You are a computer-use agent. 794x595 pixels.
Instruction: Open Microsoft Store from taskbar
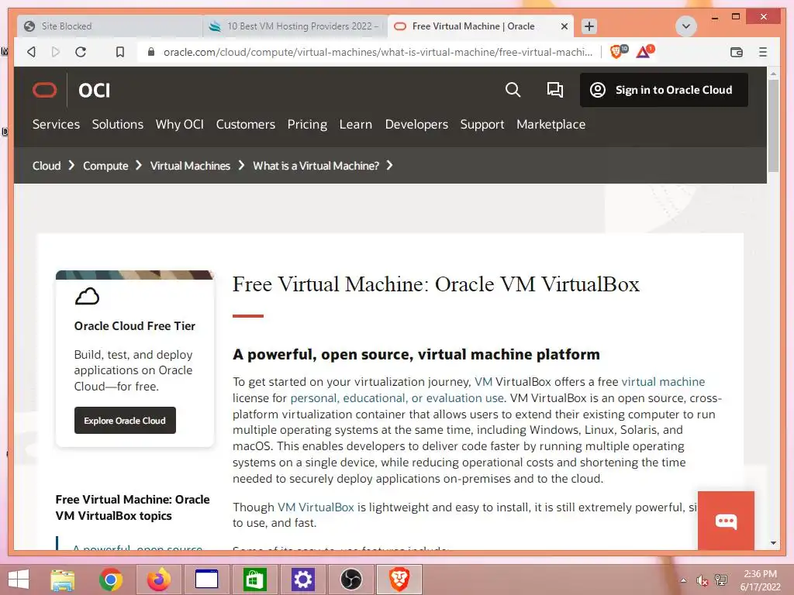point(254,580)
